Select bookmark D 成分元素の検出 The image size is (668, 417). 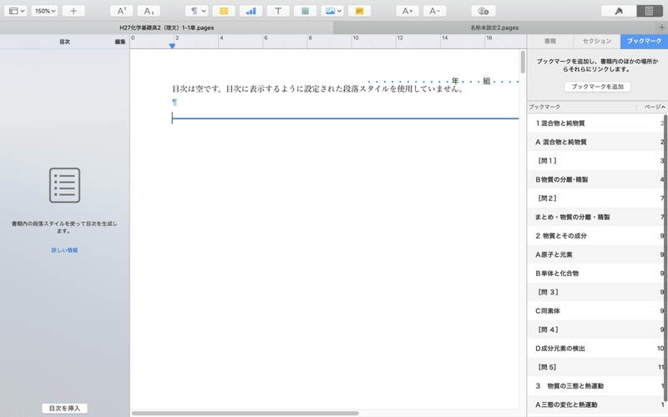(597, 349)
